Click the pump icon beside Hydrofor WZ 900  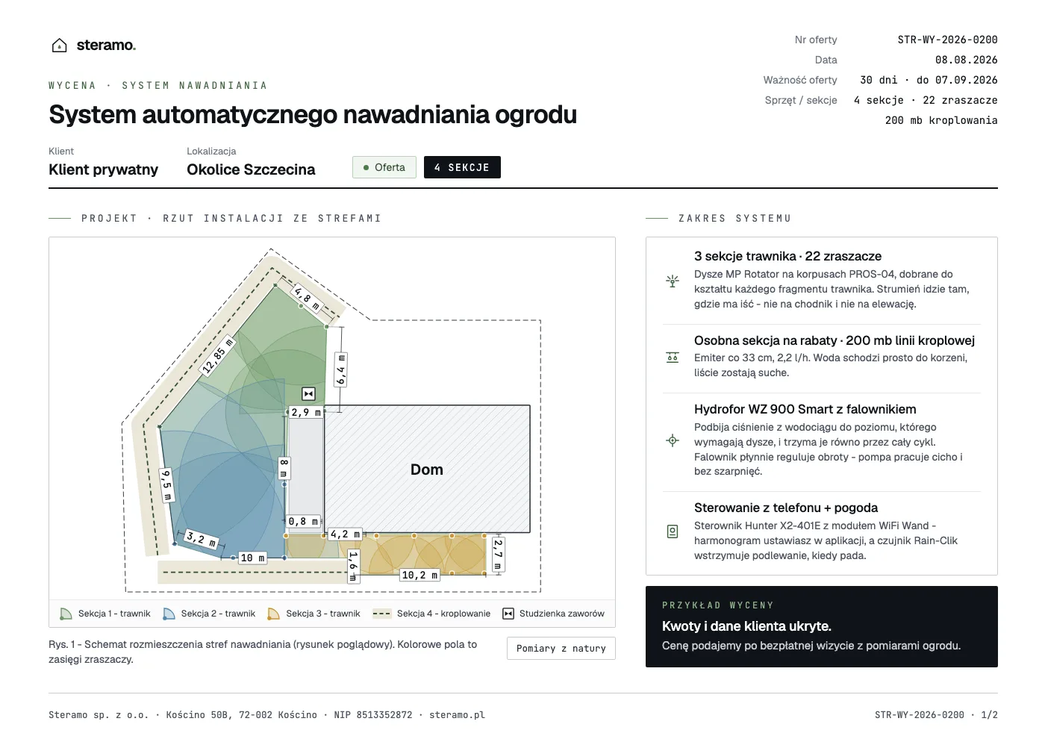point(673,440)
